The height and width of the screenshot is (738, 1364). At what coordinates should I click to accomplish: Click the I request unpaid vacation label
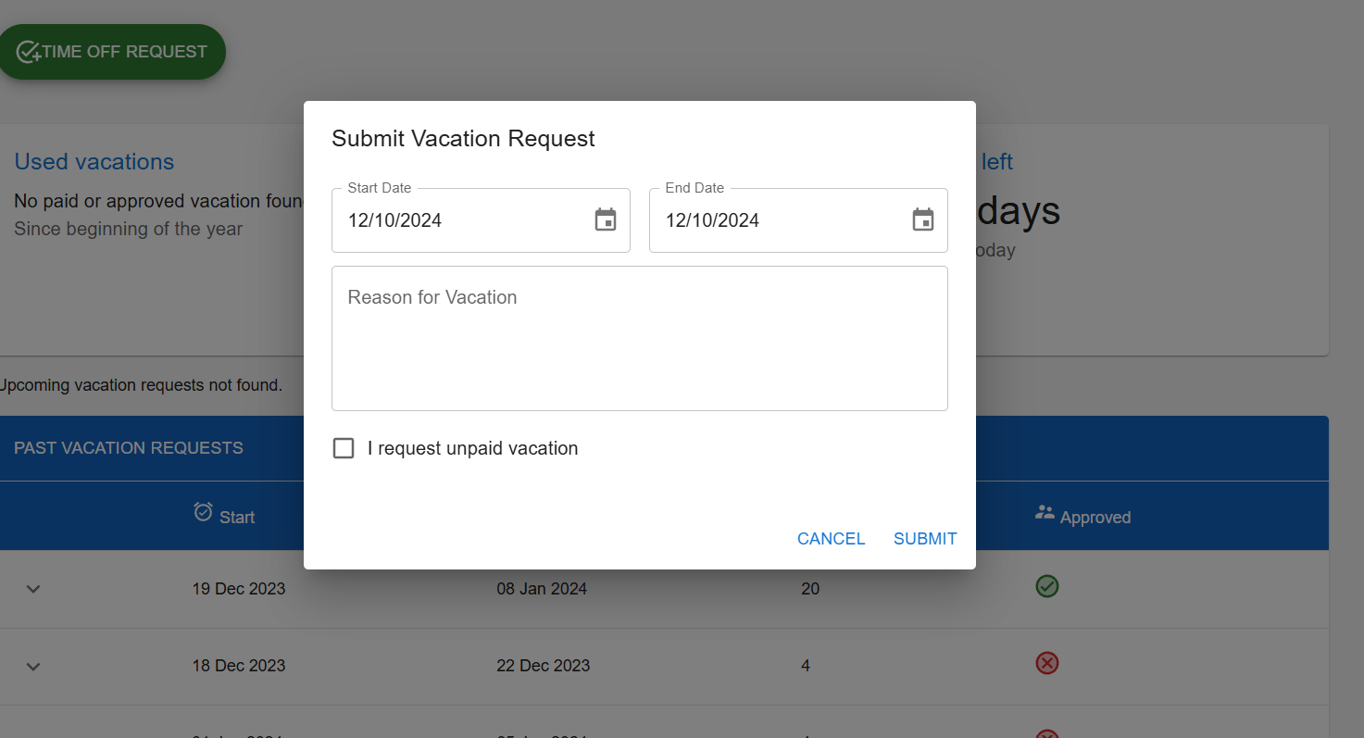(x=472, y=448)
